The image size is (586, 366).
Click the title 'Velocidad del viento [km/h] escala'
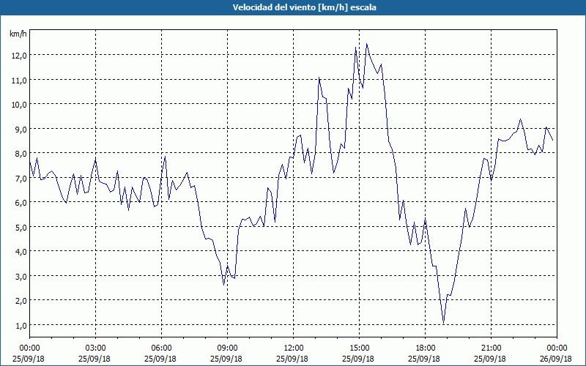point(304,7)
